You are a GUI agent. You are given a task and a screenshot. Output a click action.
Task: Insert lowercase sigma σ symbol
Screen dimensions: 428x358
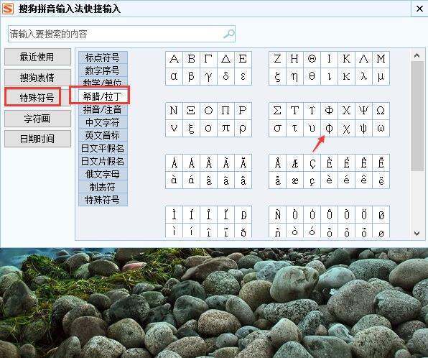coord(277,128)
